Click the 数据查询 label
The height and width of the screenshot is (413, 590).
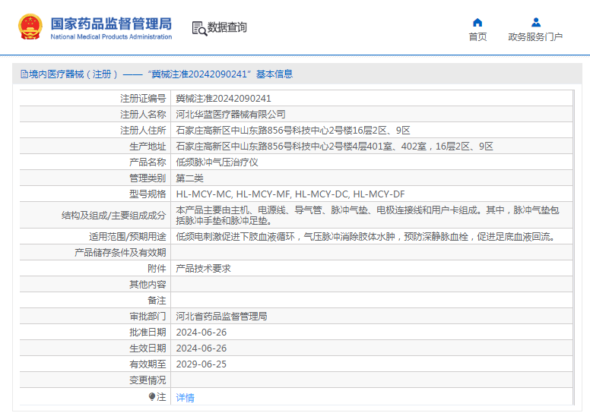point(227,27)
